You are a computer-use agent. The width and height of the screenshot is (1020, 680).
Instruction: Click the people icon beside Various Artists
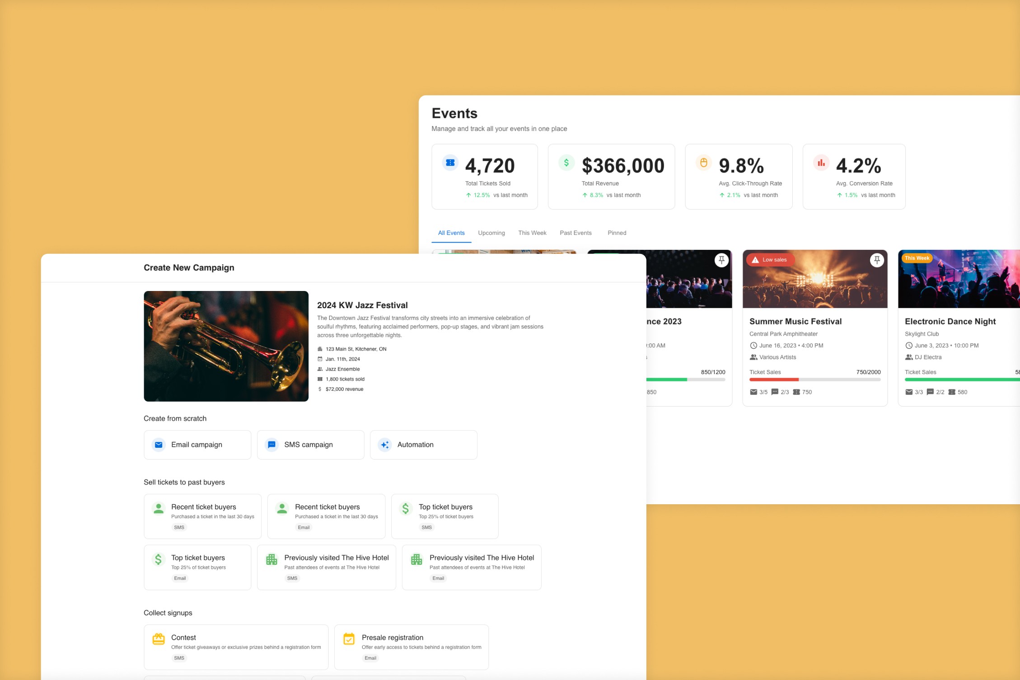(x=753, y=357)
